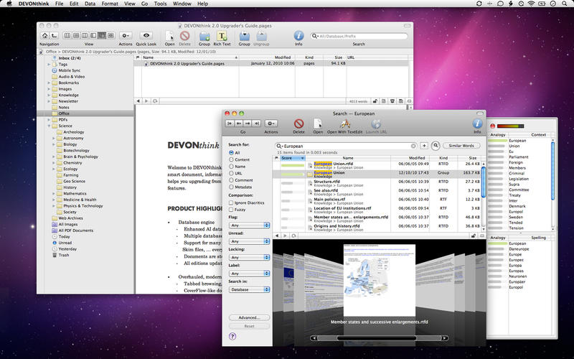Image resolution: width=574 pixels, height=359 pixels.
Task: Tick the Fuzzy comparison checkbox
Action: click(231, 210)
